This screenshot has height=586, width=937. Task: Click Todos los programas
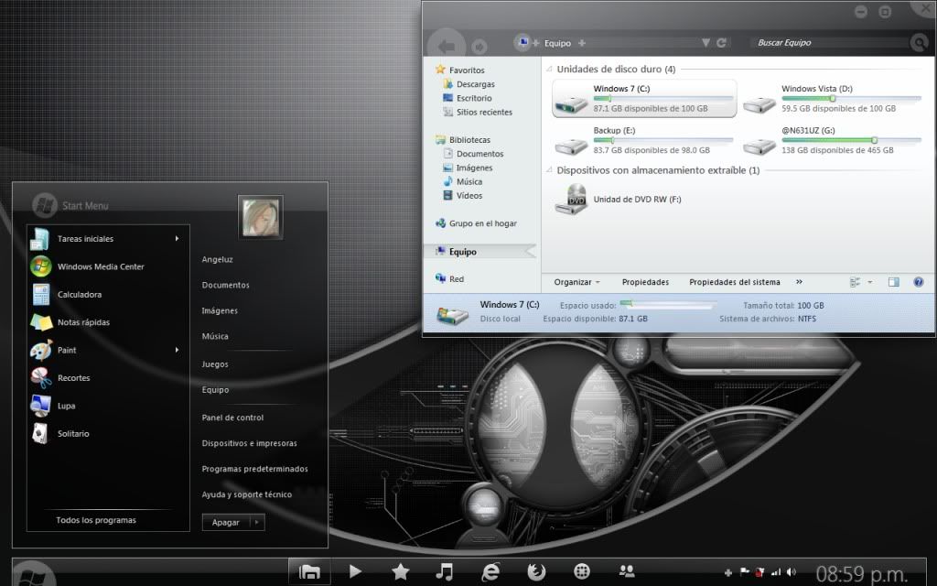tap(96, 520)
